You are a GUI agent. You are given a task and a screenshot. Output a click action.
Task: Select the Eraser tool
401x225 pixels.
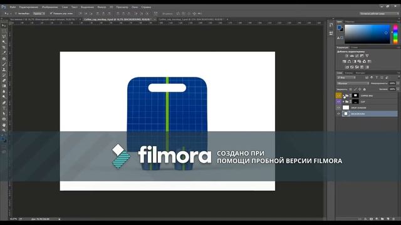coord(4,81)
